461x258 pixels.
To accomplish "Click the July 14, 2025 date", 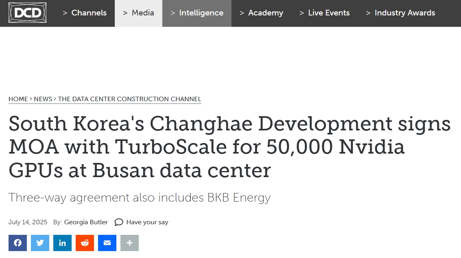I will [28, 222].
